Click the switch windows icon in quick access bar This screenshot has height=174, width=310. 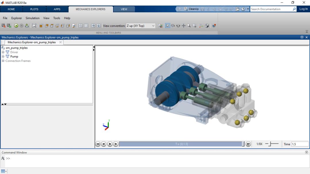pos(237,9)
